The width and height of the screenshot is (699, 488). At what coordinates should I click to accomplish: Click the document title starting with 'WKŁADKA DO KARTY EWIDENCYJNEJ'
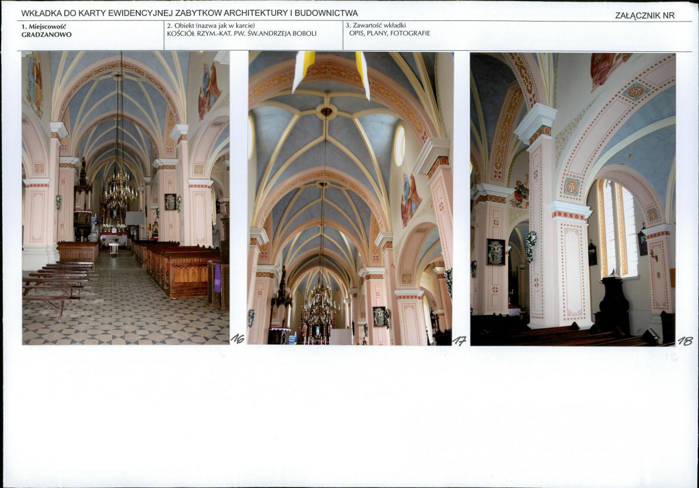[x=189, y=13]
